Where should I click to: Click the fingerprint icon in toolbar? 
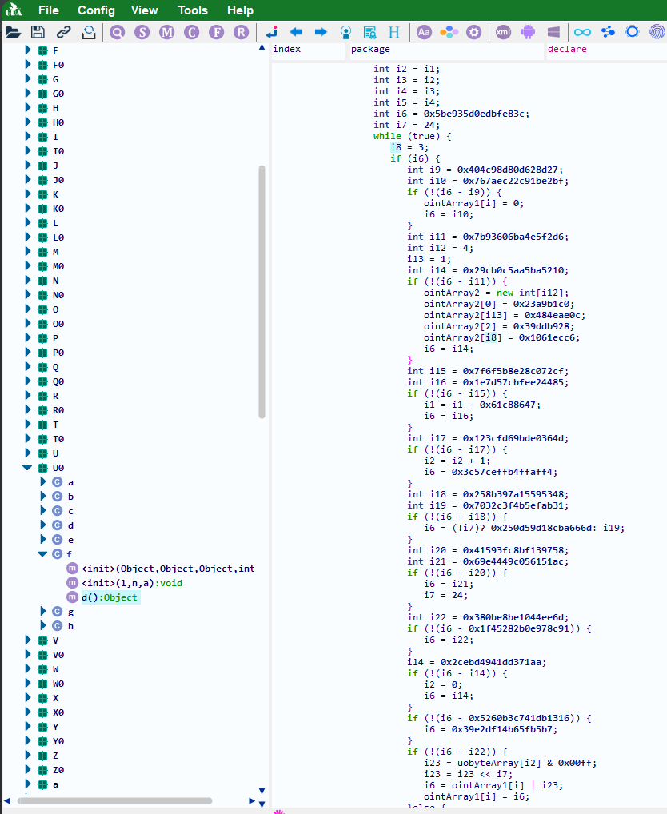pos(657,32)
